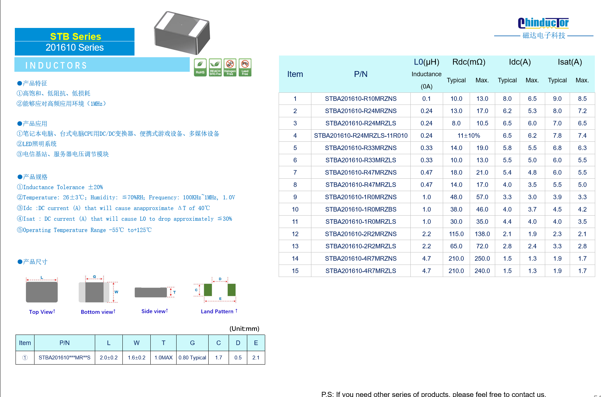The image size is (609, 397).
Task: Click part number STBA201610-R24MRZLS-11R010
Action: (361, 136)
